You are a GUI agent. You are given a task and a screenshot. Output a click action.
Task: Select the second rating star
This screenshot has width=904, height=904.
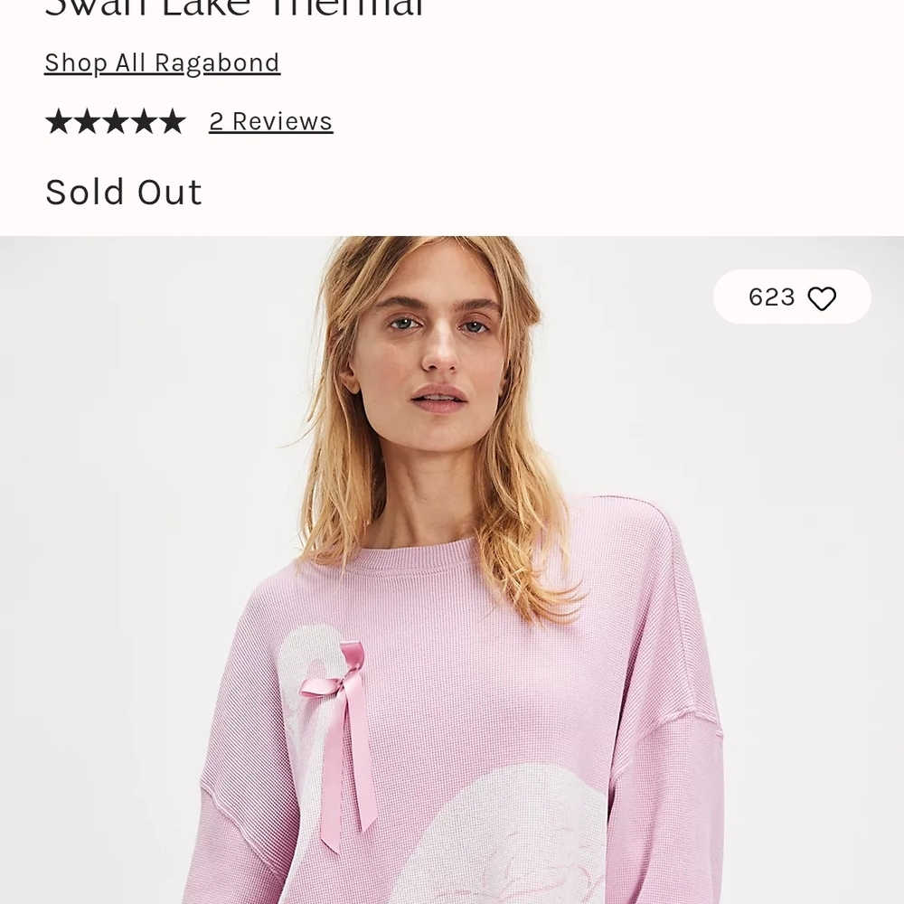[x=88, y=120]
